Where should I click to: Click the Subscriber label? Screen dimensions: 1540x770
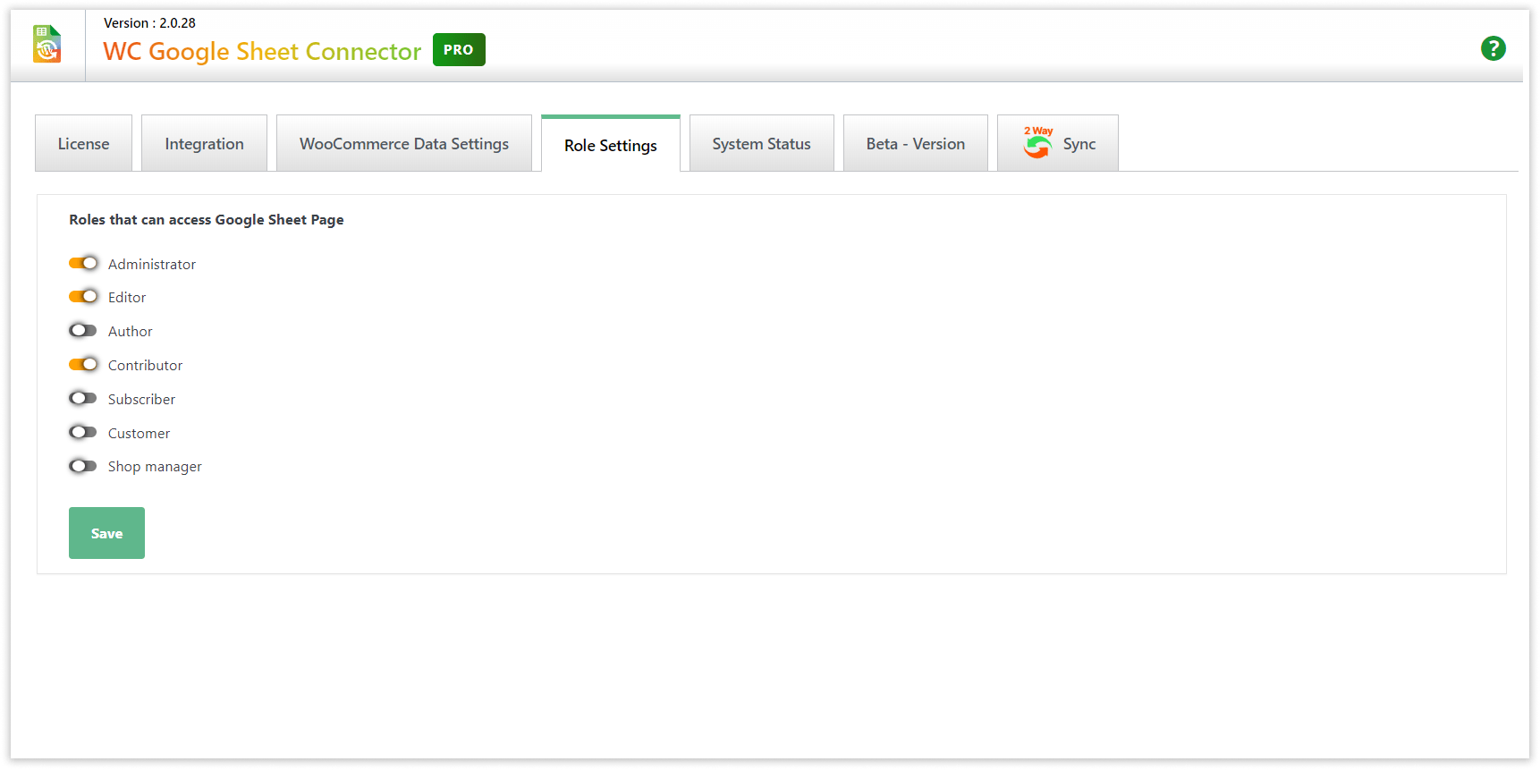141,399
